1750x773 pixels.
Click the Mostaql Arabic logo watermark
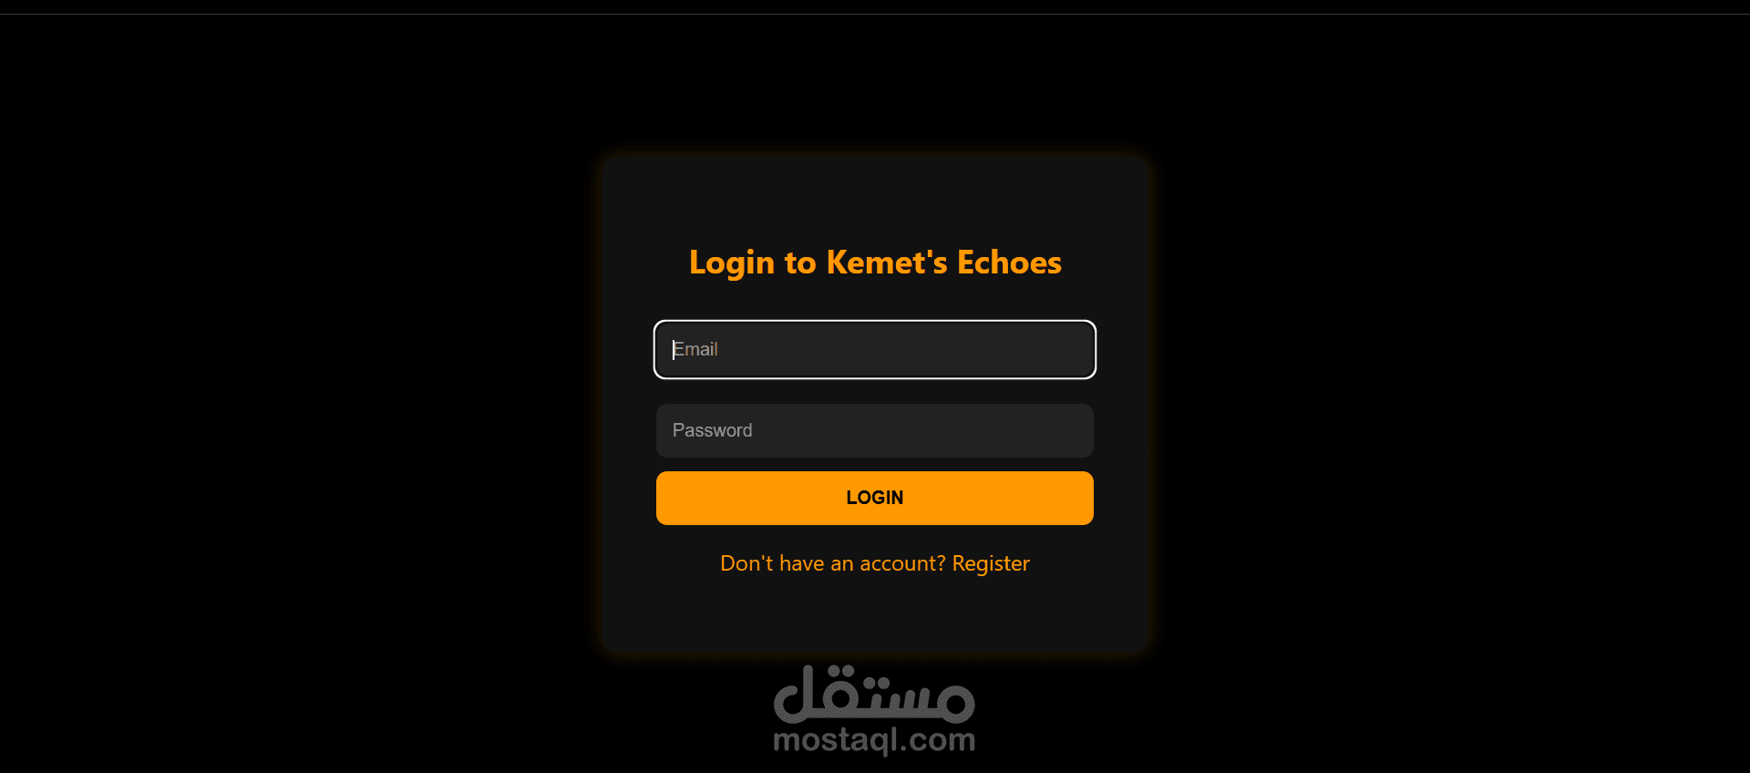pos(874,694)
